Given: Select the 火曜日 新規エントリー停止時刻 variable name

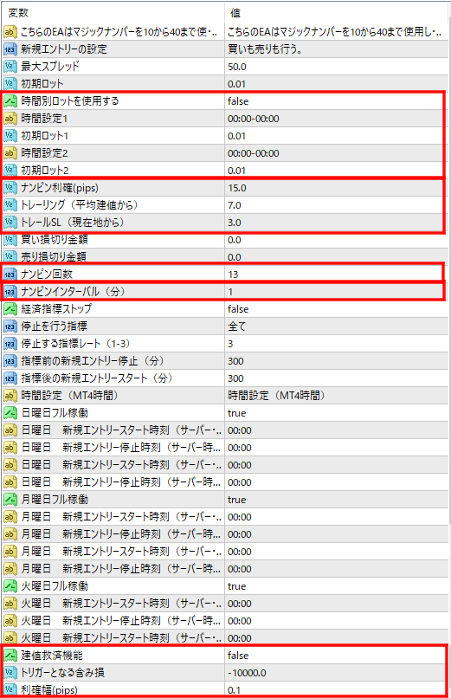Looking at the screenshot, I should coord(121,621).
